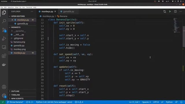Select the monkeys.py editor tab
185x104 pixels.
pyautogui.click(x=47, y=12)
